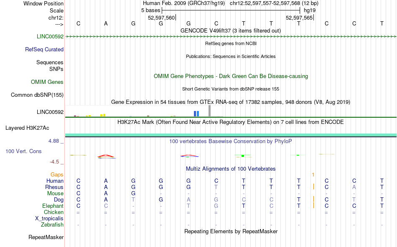The width and height of the screenshot is (397, 247).
Task: Click the 5 bases scale label
Action: (x=150, y=10)
